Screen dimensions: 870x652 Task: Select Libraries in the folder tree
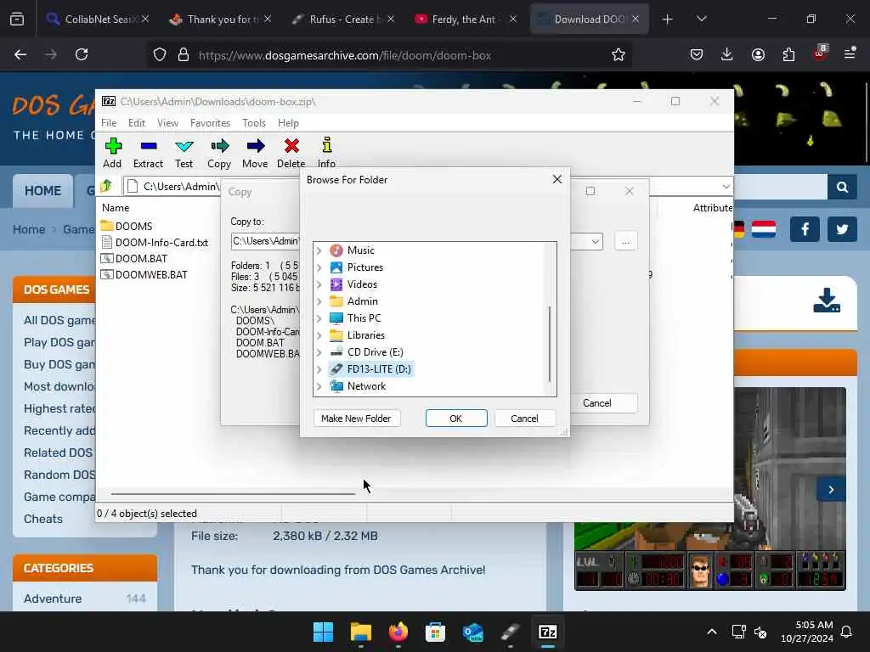coord(365,335)
